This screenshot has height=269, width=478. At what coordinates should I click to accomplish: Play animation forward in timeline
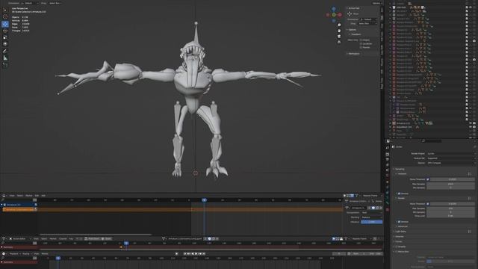click(x=196, y=254)
